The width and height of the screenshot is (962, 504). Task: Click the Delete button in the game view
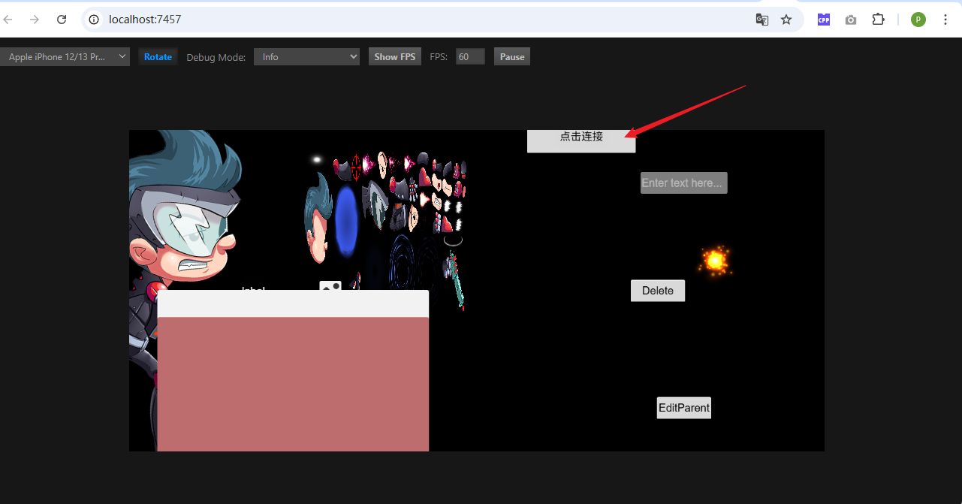point(658,291)
